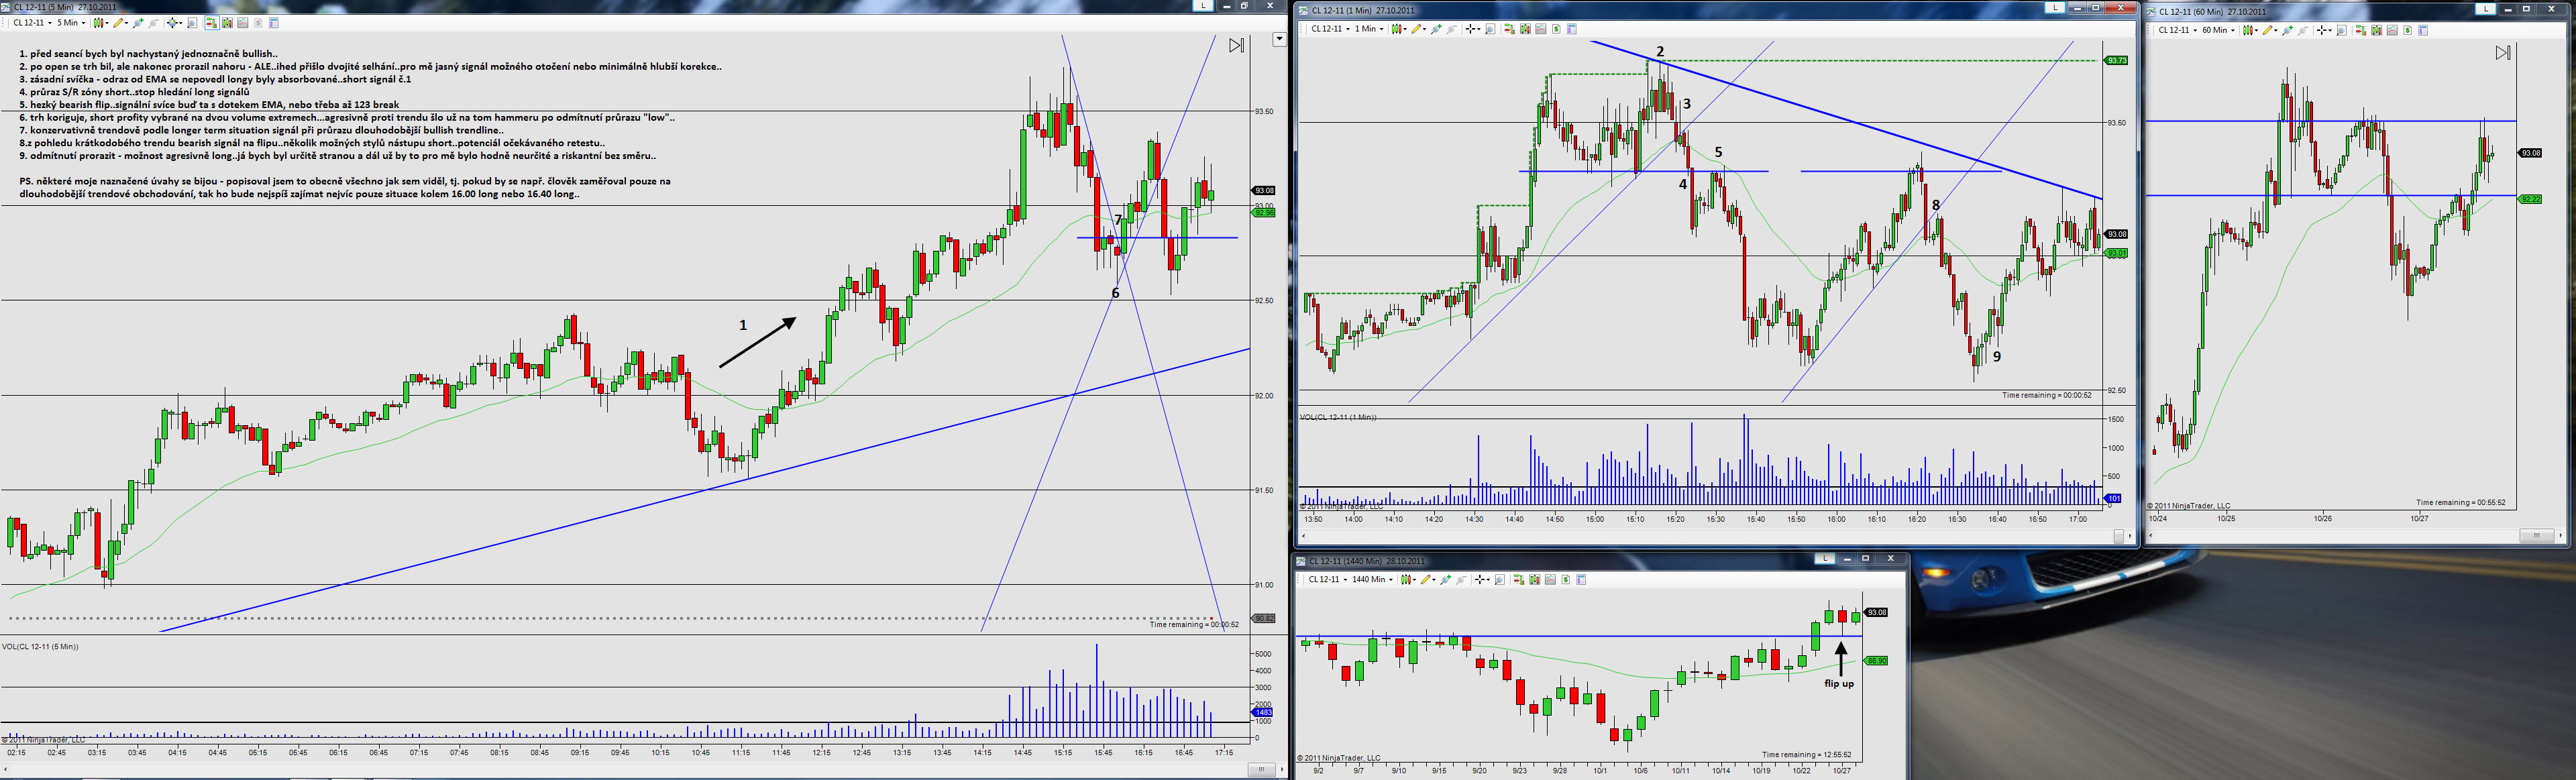The height and width of the screenshot is (780, 2576).
Task: Click zoom in magnifier in 5 Min chart
Action: tap(138, 23)
